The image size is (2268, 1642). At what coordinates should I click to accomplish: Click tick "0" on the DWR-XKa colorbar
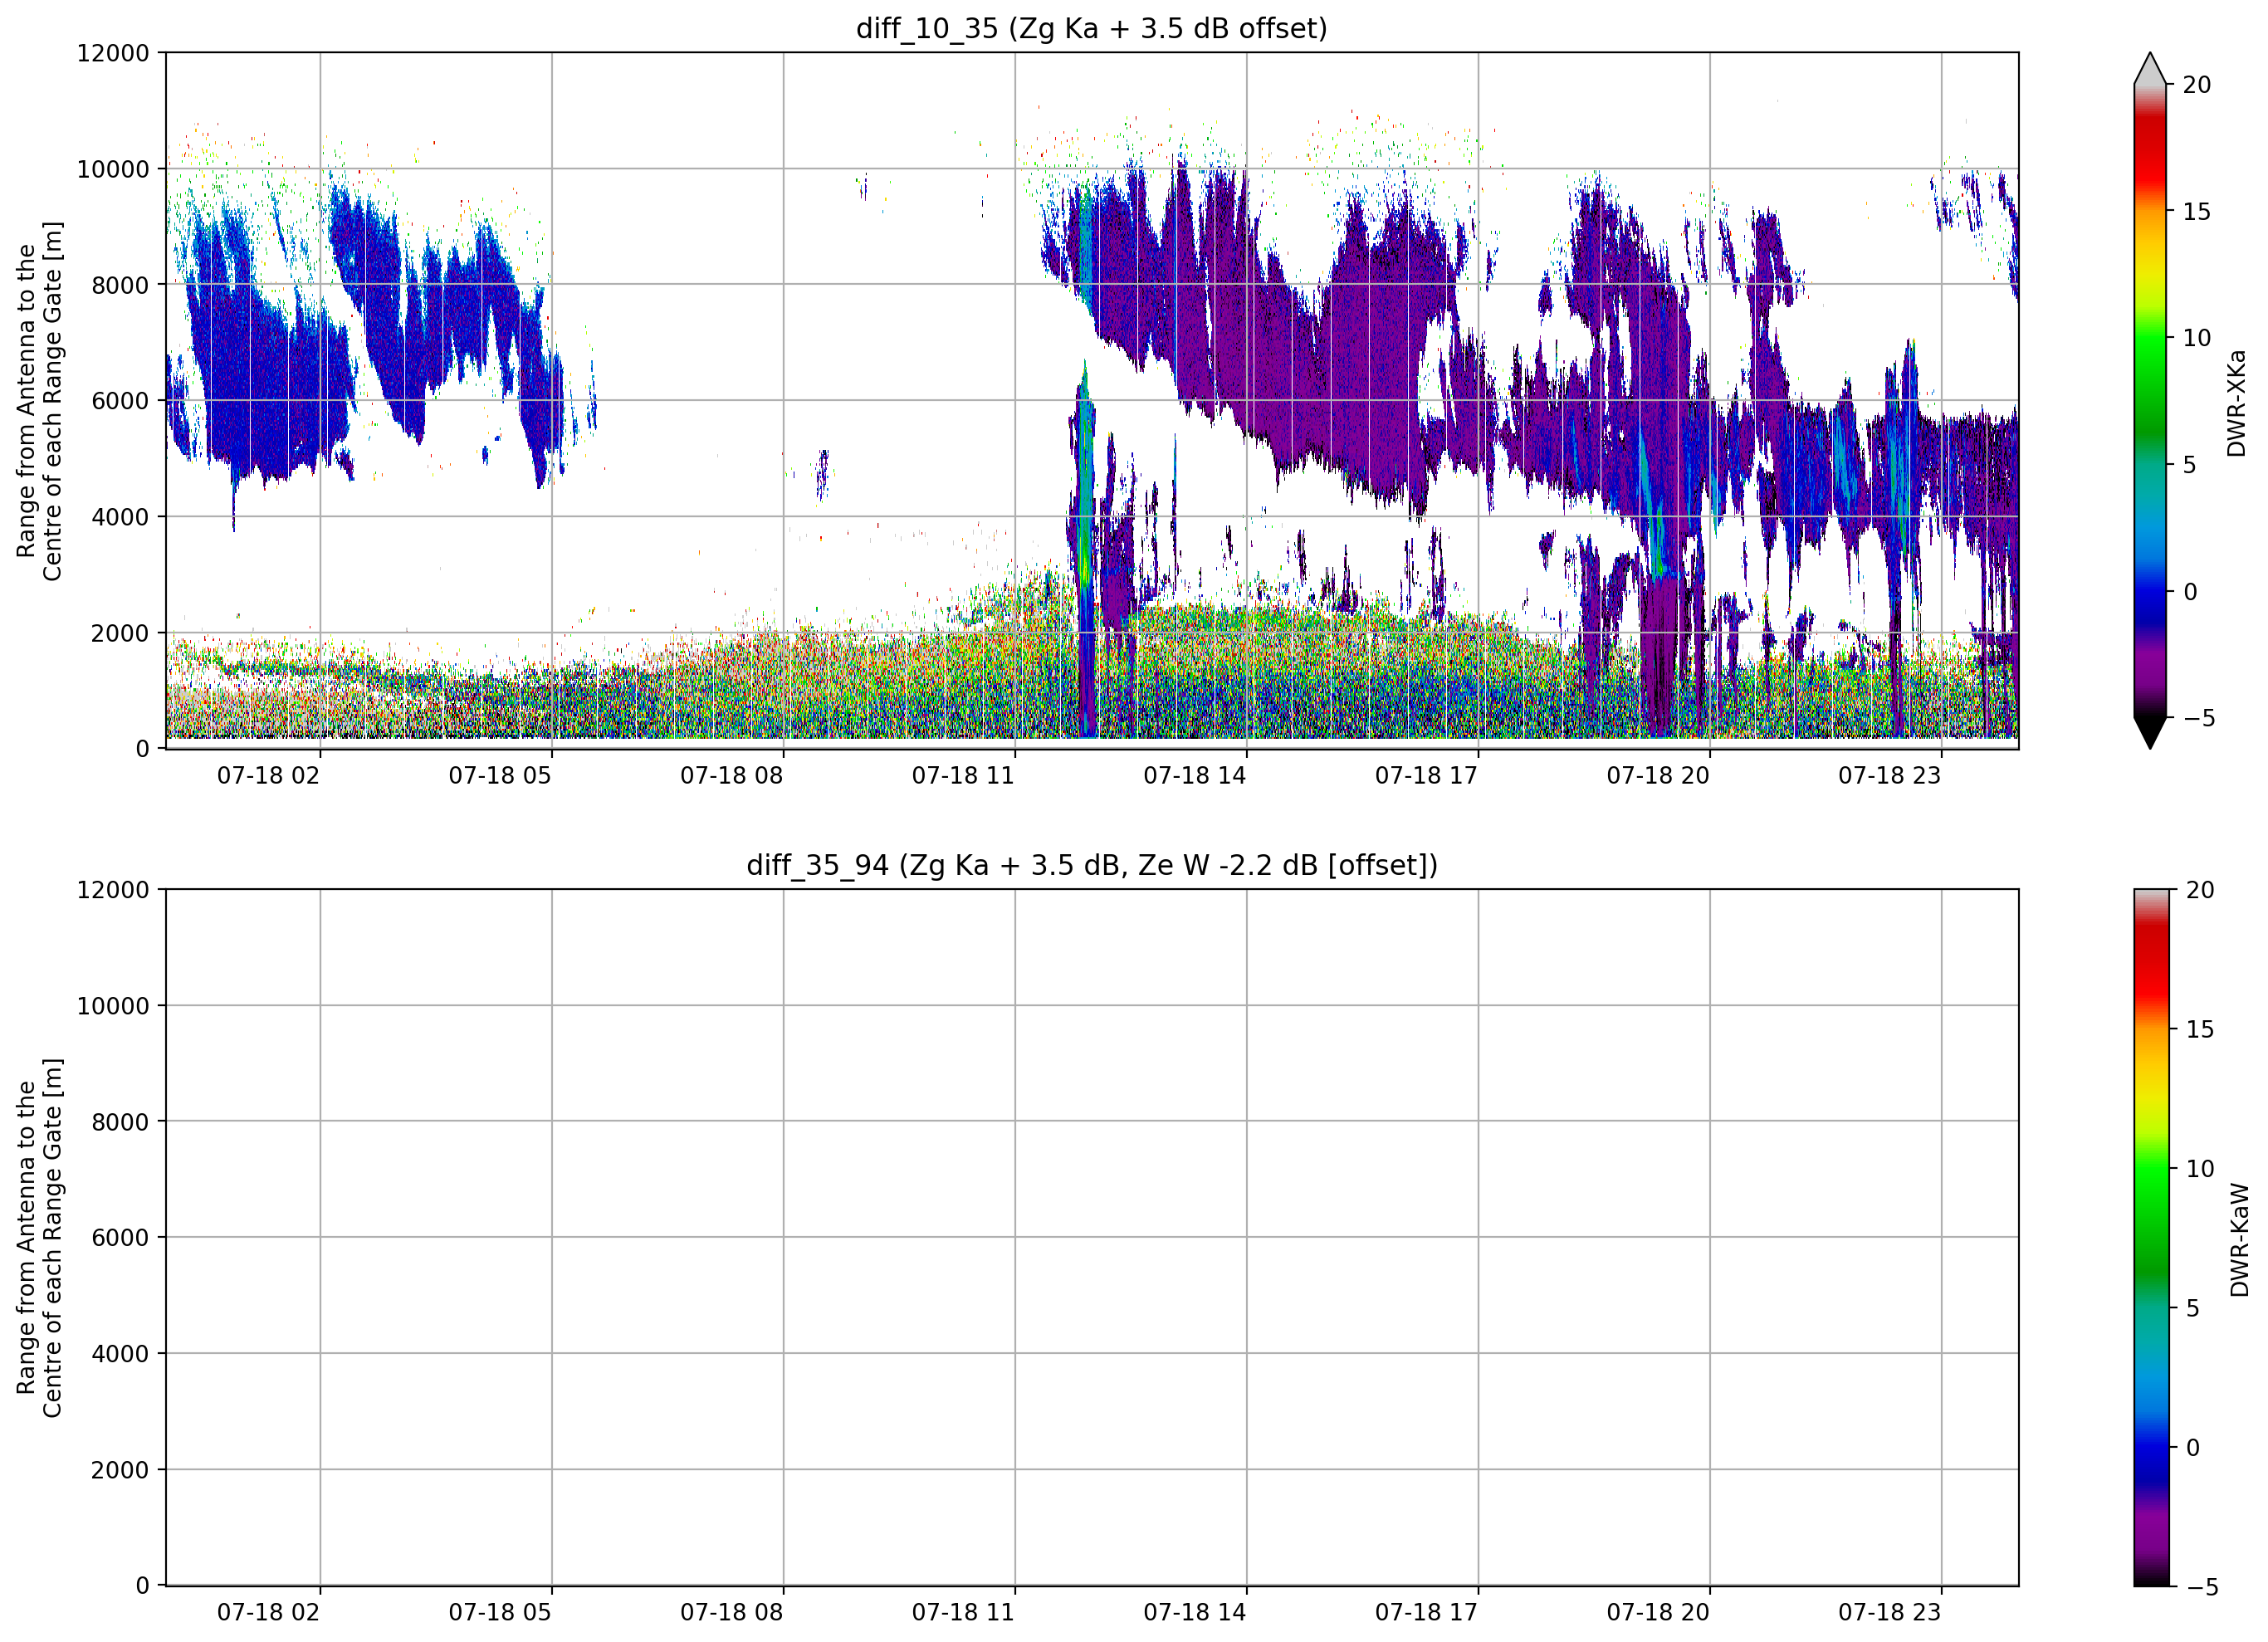[2190, 591]
